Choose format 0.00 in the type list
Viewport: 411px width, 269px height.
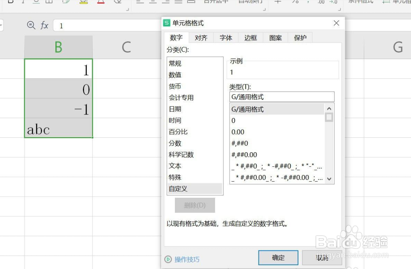[x=277, y=132]
